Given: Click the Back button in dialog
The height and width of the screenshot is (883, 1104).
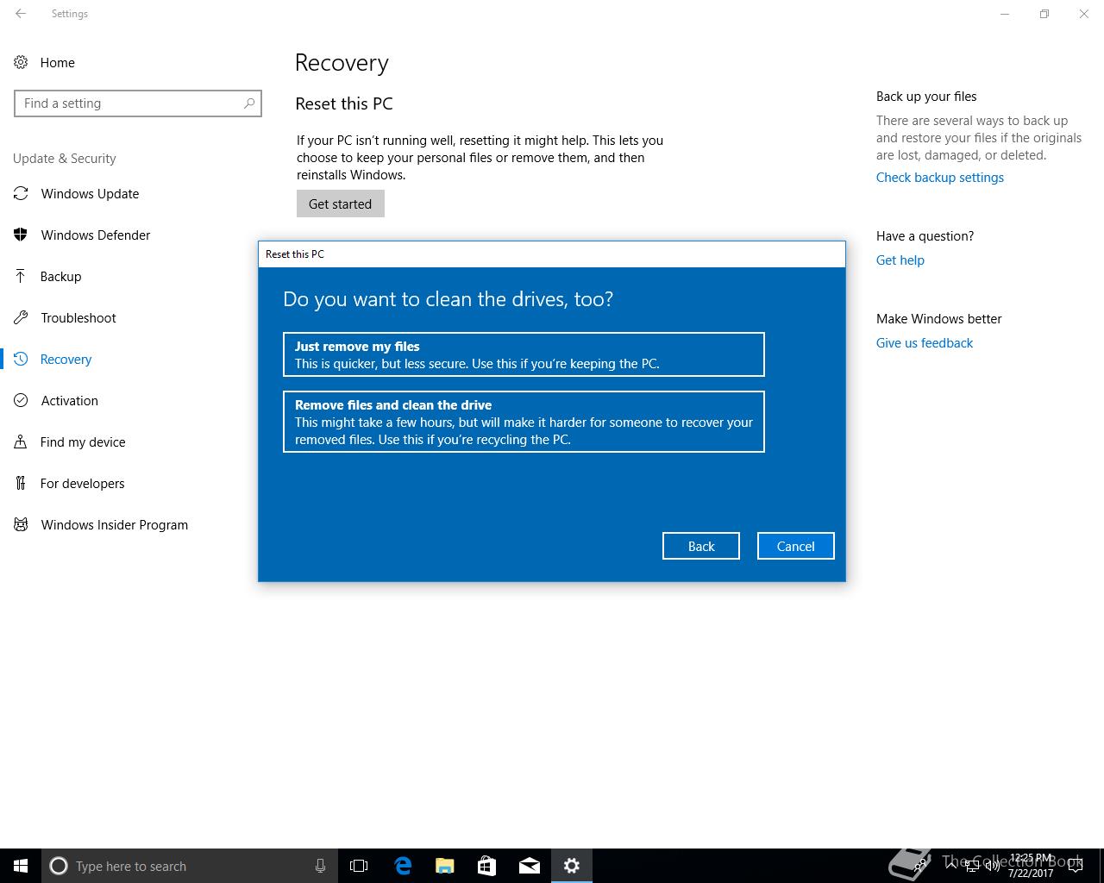Looking at the screenshot, I should (701, 546).
